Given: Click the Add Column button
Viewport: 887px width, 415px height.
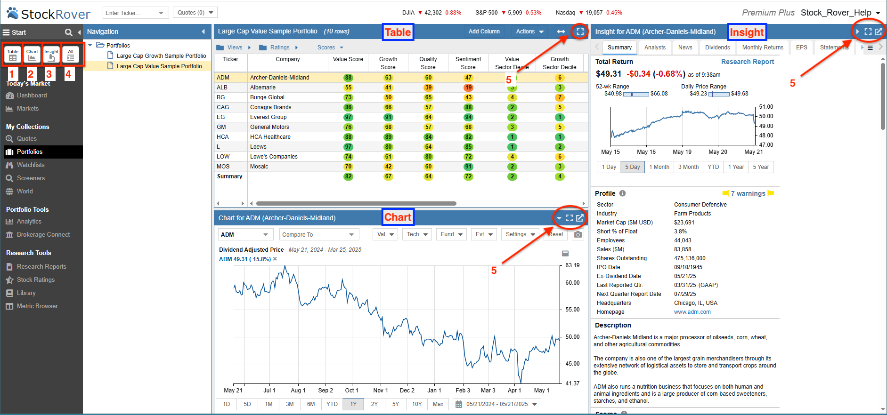Looking at the screenshot, I should coord(484,32).
